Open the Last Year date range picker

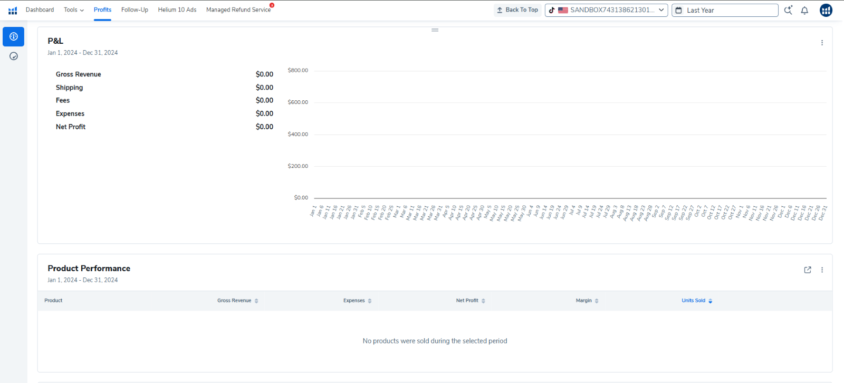[724, 10]
